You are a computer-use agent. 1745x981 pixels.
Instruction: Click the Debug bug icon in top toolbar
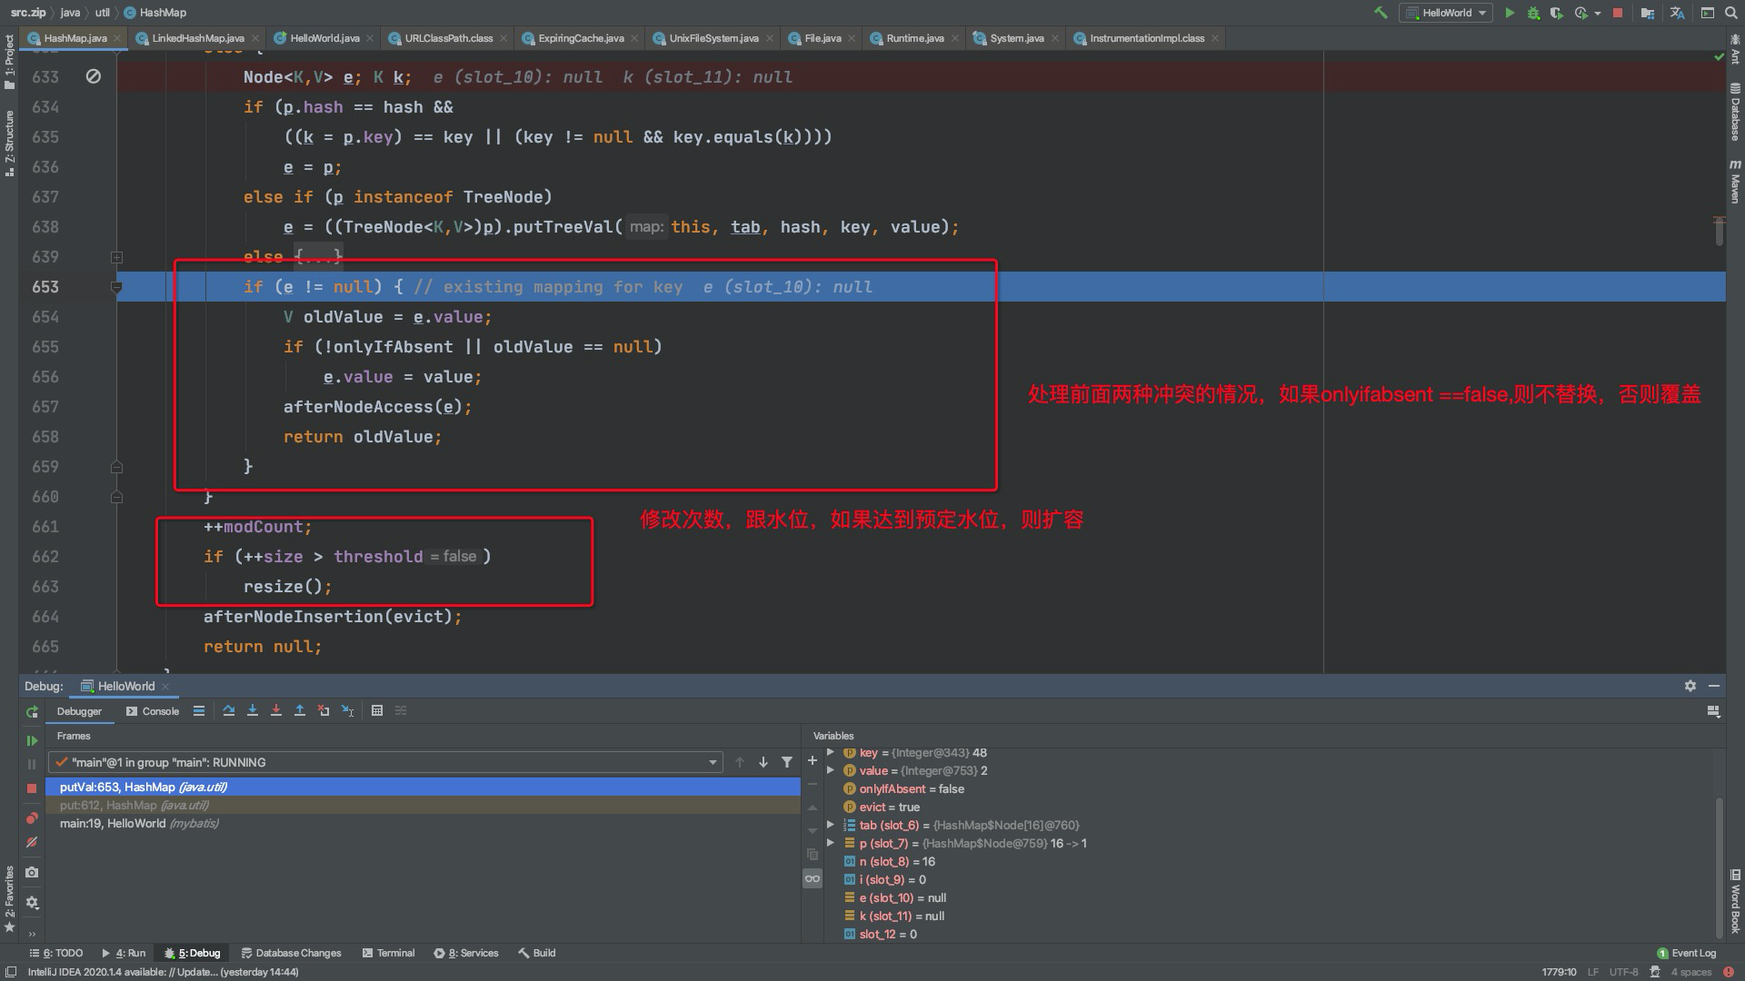1533,13
